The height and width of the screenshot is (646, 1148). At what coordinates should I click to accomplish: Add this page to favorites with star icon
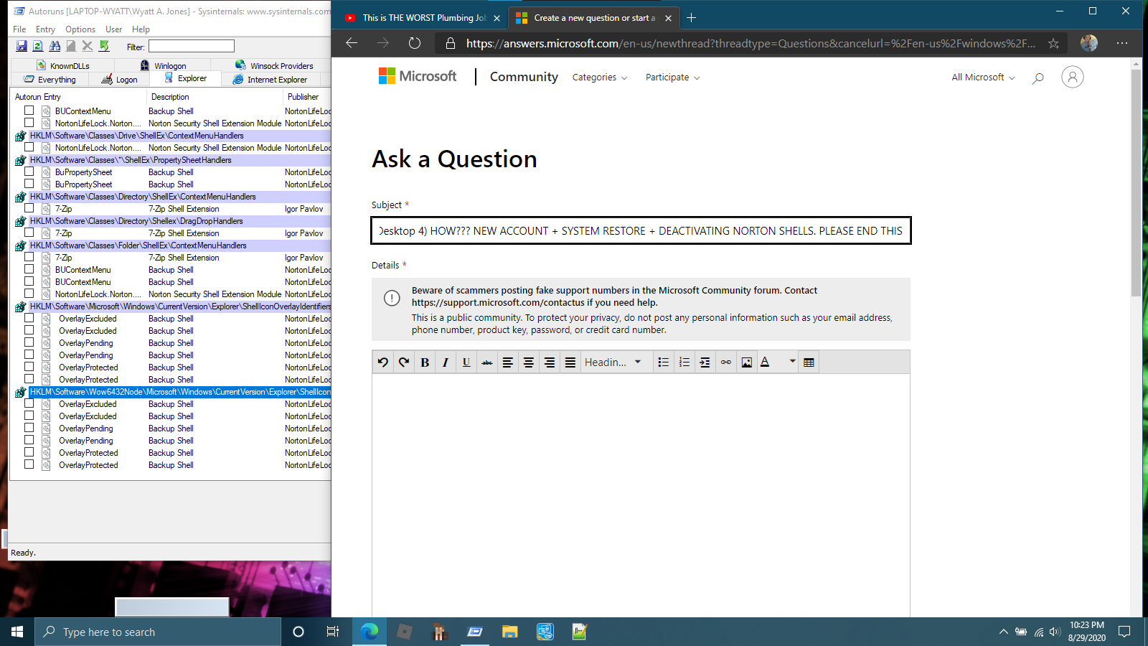coord(1053,44)
